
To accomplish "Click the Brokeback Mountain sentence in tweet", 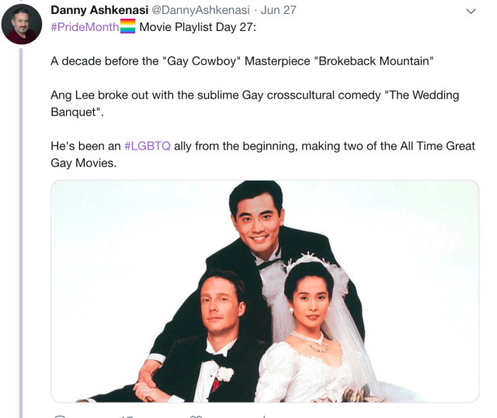I will pos(242,61).
